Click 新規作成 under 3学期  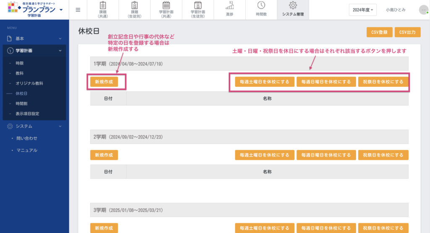tap(104, 228)
